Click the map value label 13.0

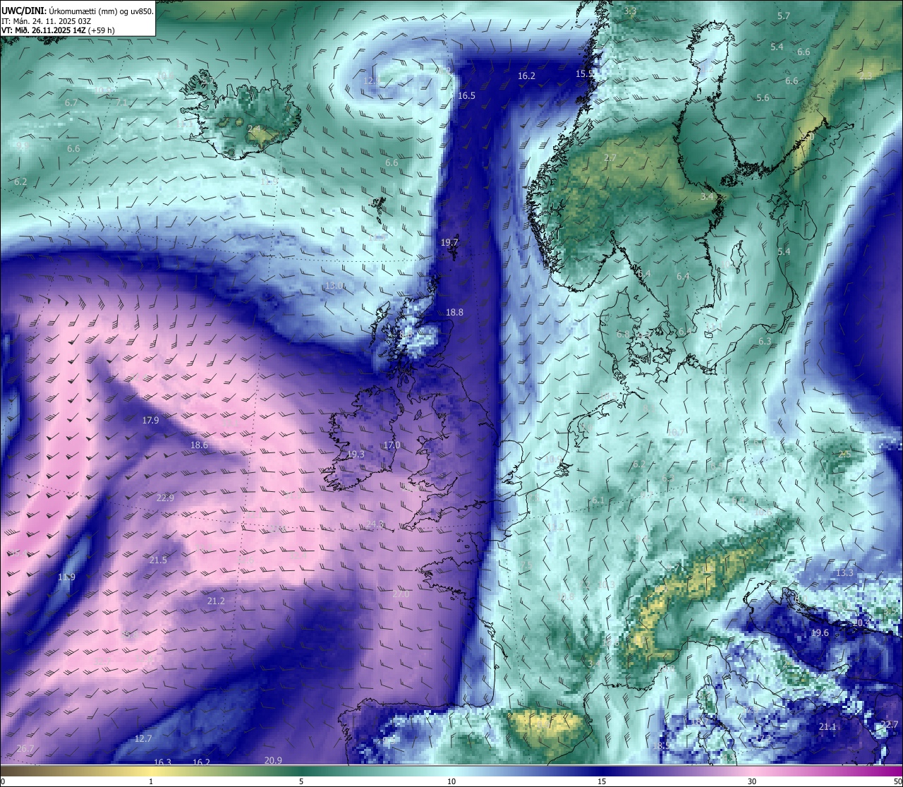tap(334, 286)
